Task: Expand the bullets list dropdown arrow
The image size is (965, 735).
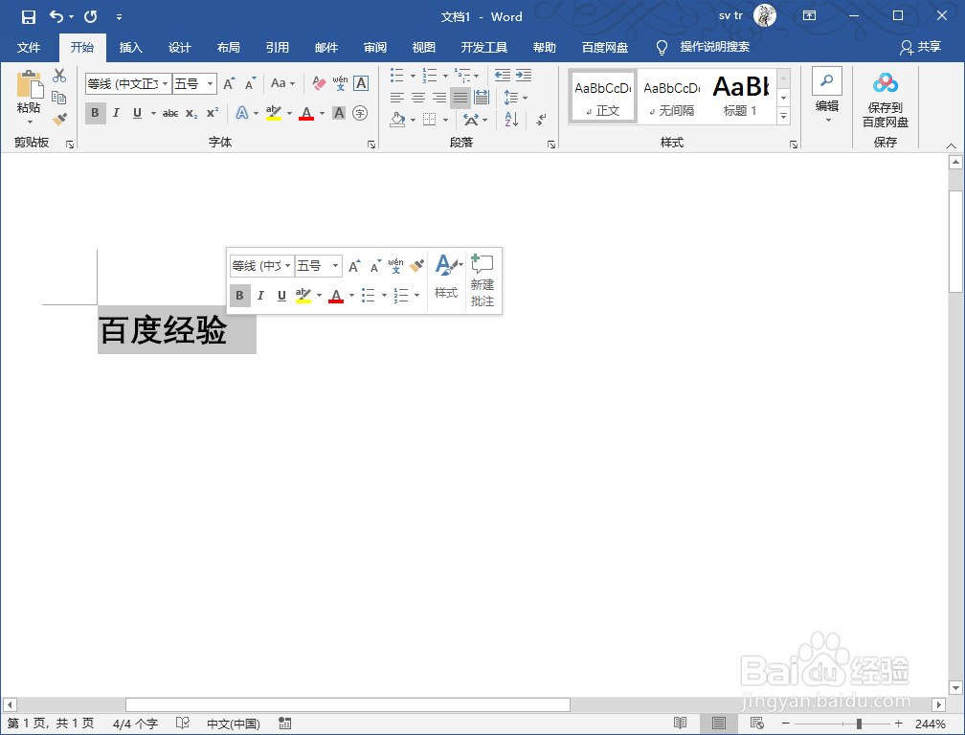Action: [x=413, y=76]
